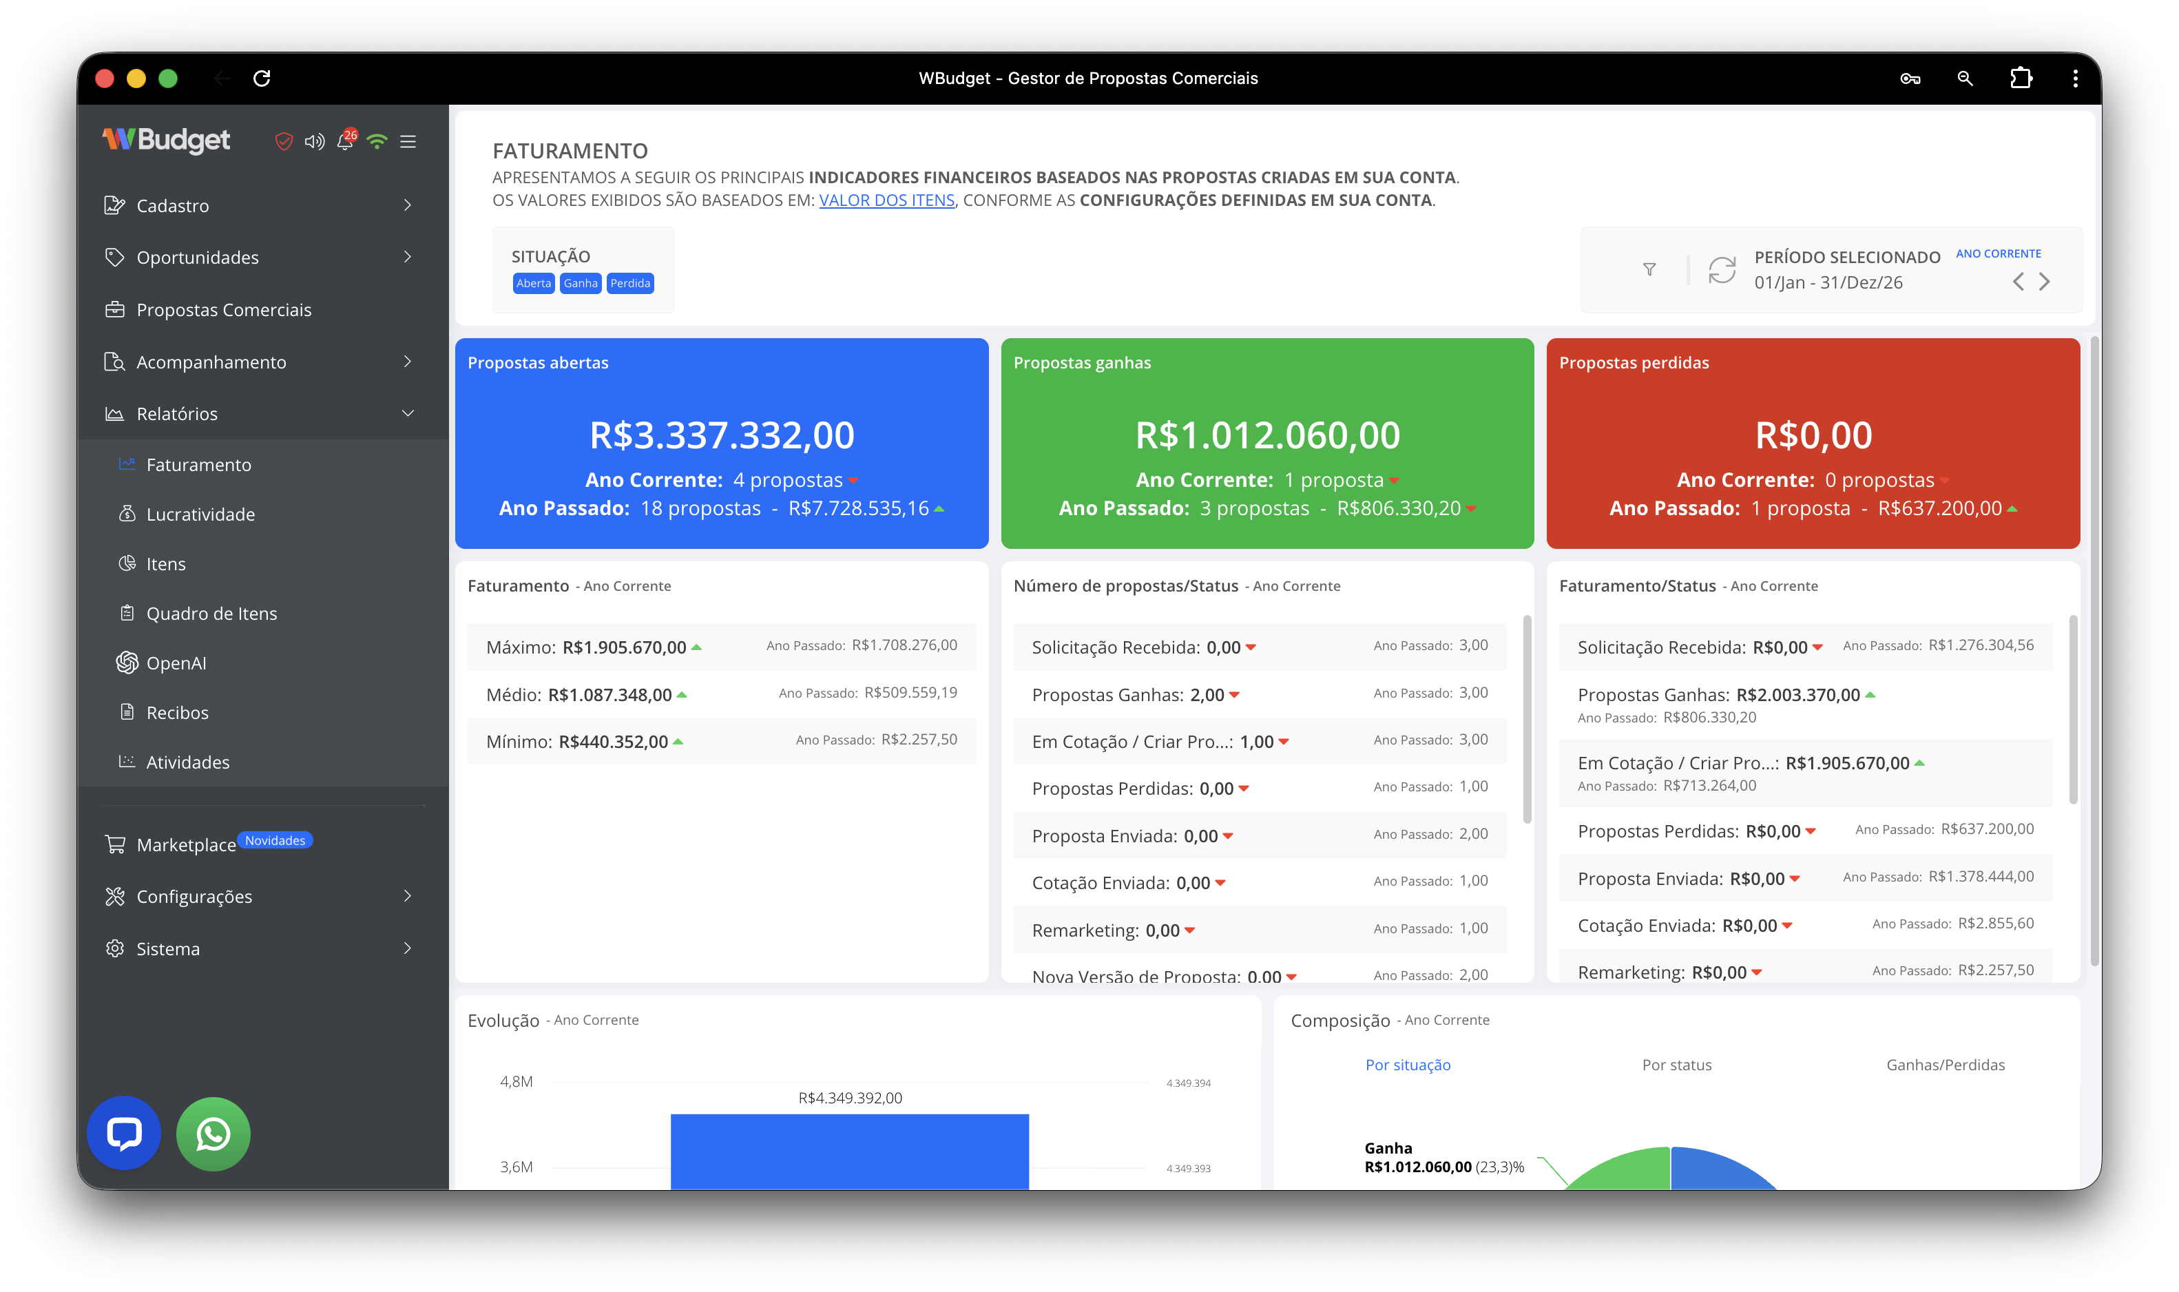The width and height of the screenshot is (2179, 1292).
Task: Click the red shield icon in sidebar header
Action: tap(283, 141)
